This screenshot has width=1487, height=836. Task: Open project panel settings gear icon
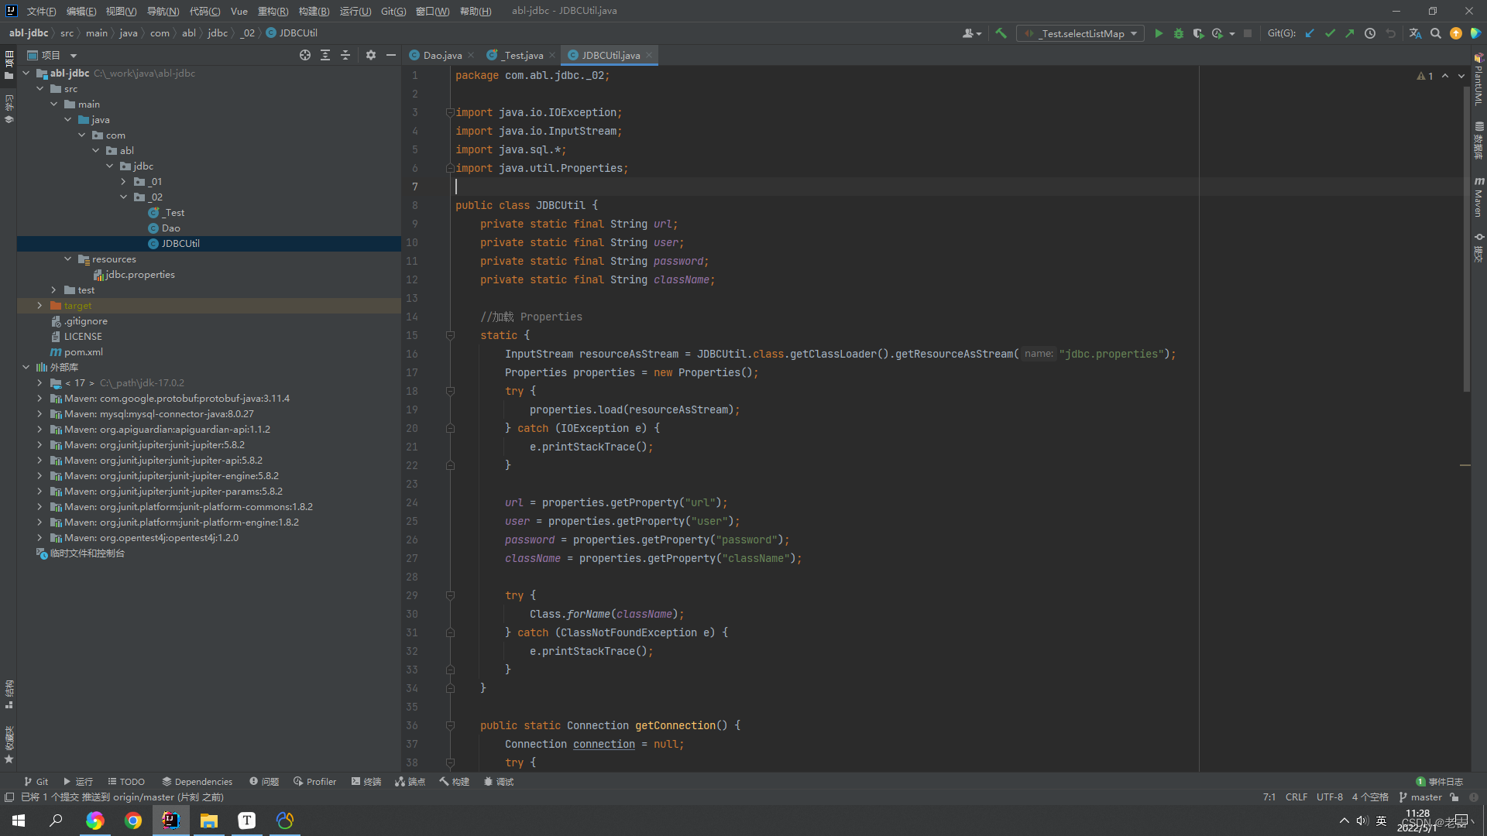pos(371,55)
